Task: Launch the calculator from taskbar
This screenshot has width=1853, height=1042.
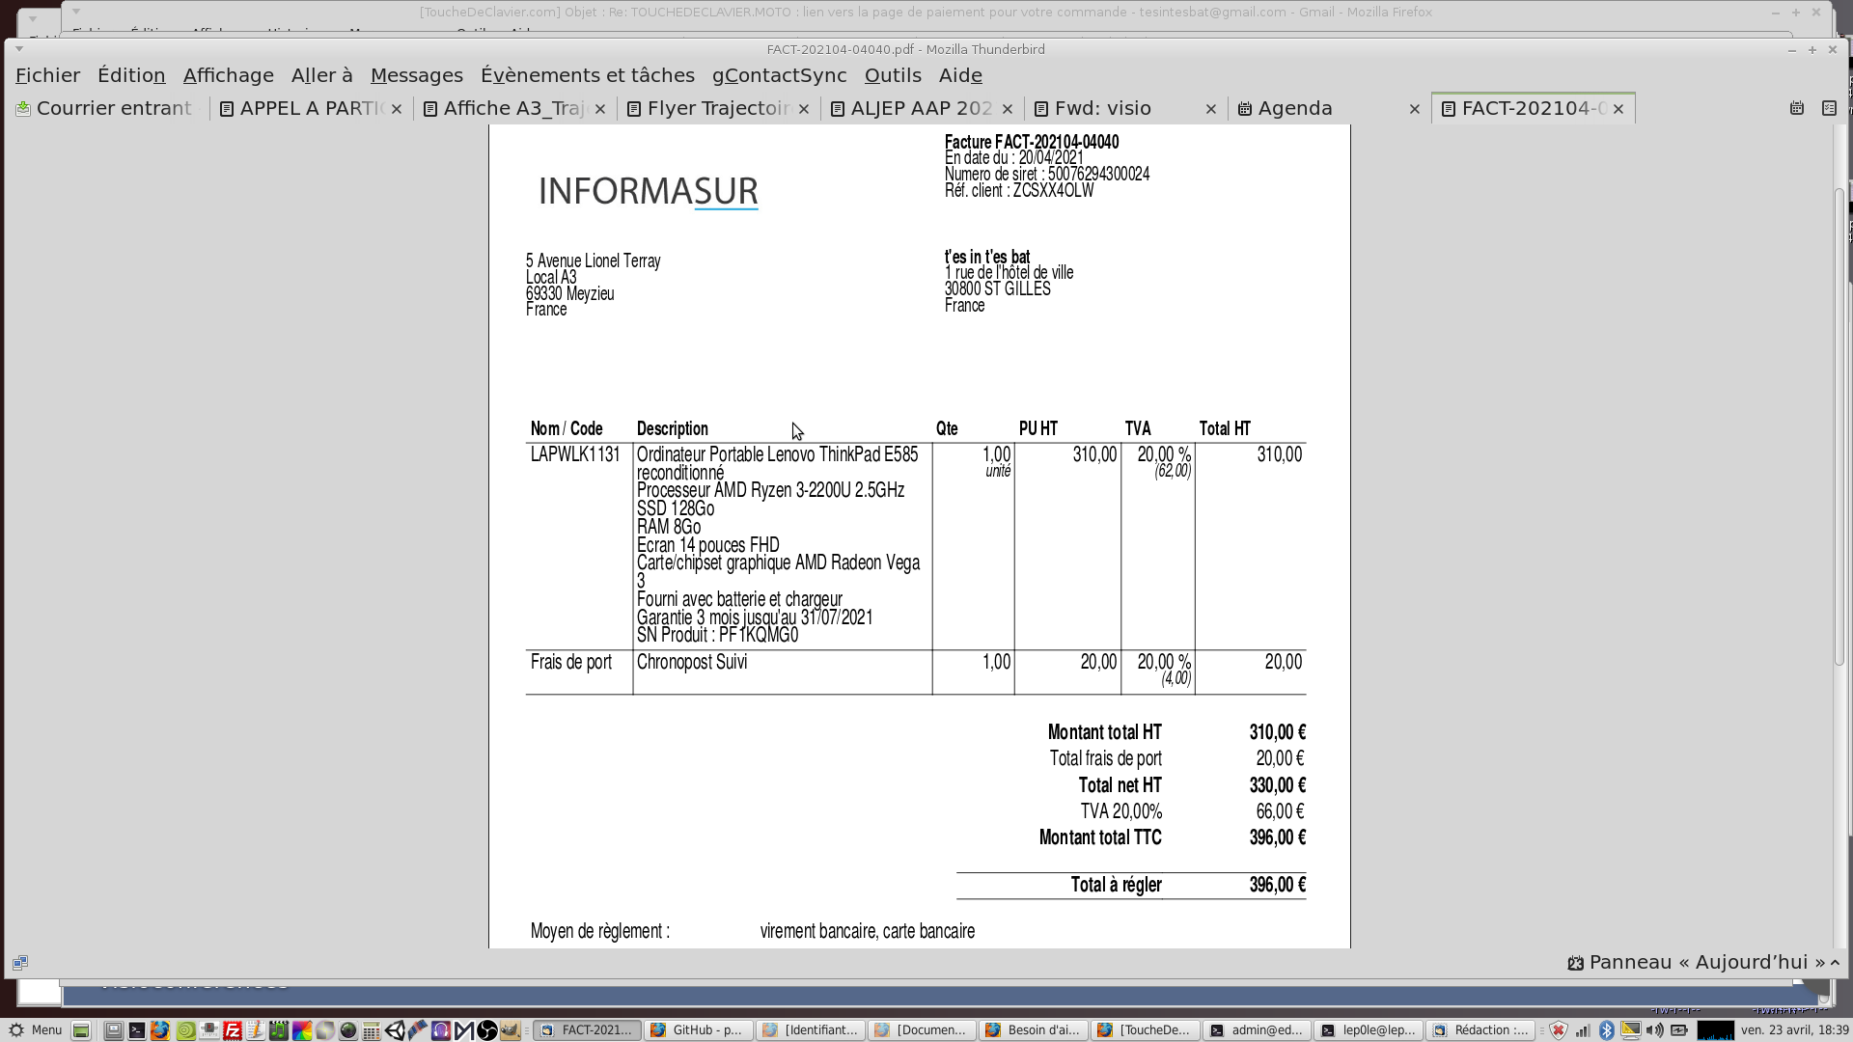Action: 371,1030
